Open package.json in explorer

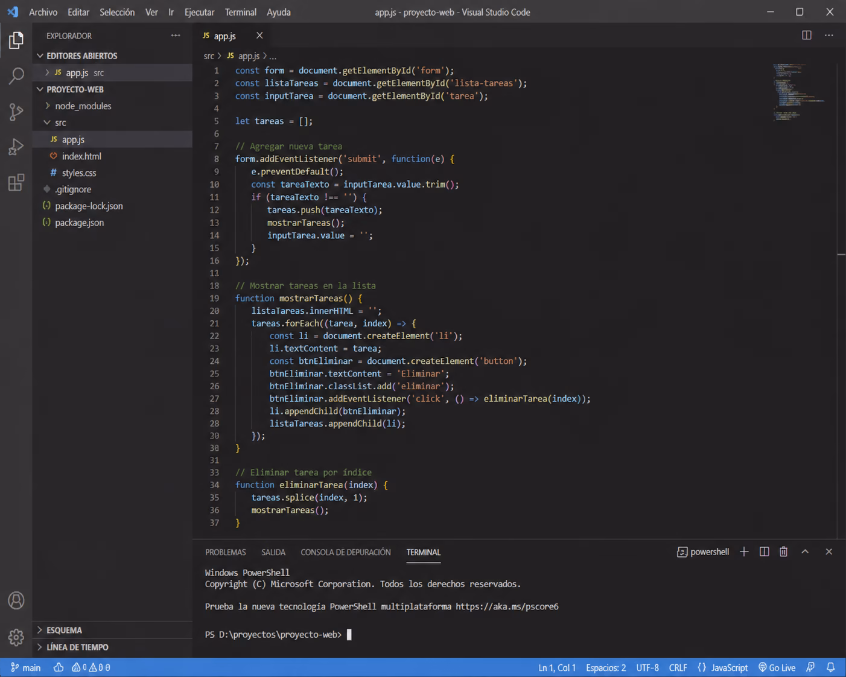112,222
